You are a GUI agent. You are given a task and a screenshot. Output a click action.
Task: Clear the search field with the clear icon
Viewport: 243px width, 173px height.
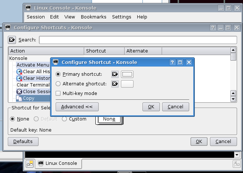(x=12, y=40)
